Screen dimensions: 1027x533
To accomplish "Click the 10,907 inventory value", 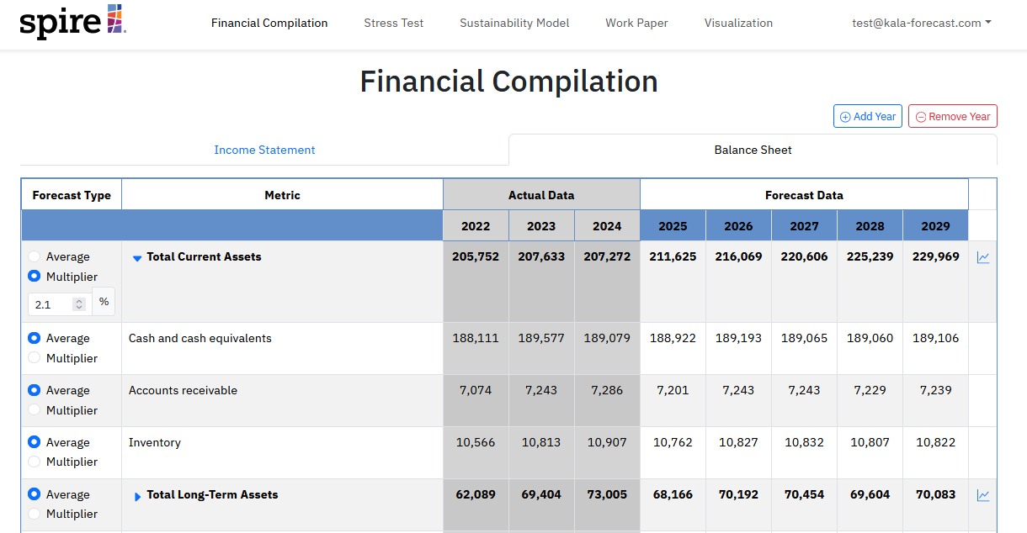I will pos(607,442).
